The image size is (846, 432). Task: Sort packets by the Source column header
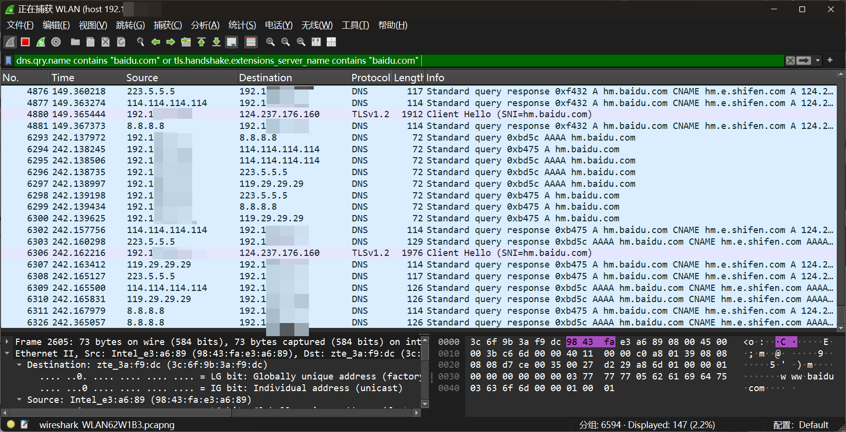(x=180, y=78)
